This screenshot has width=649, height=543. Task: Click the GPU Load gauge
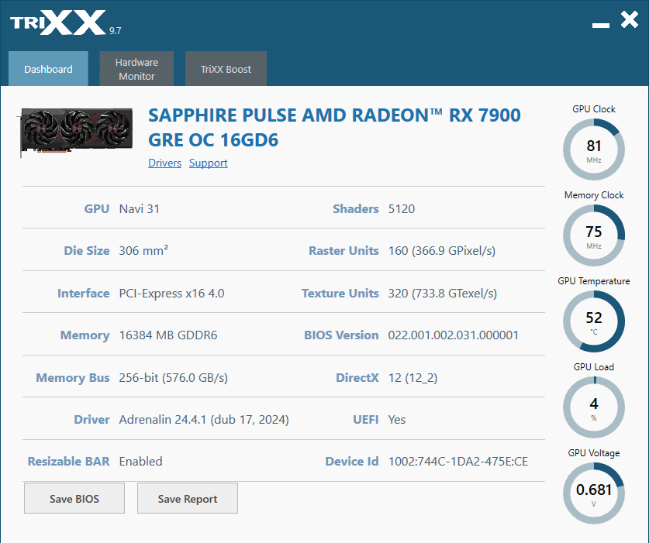pyautogui.click(x=593, y=407)
